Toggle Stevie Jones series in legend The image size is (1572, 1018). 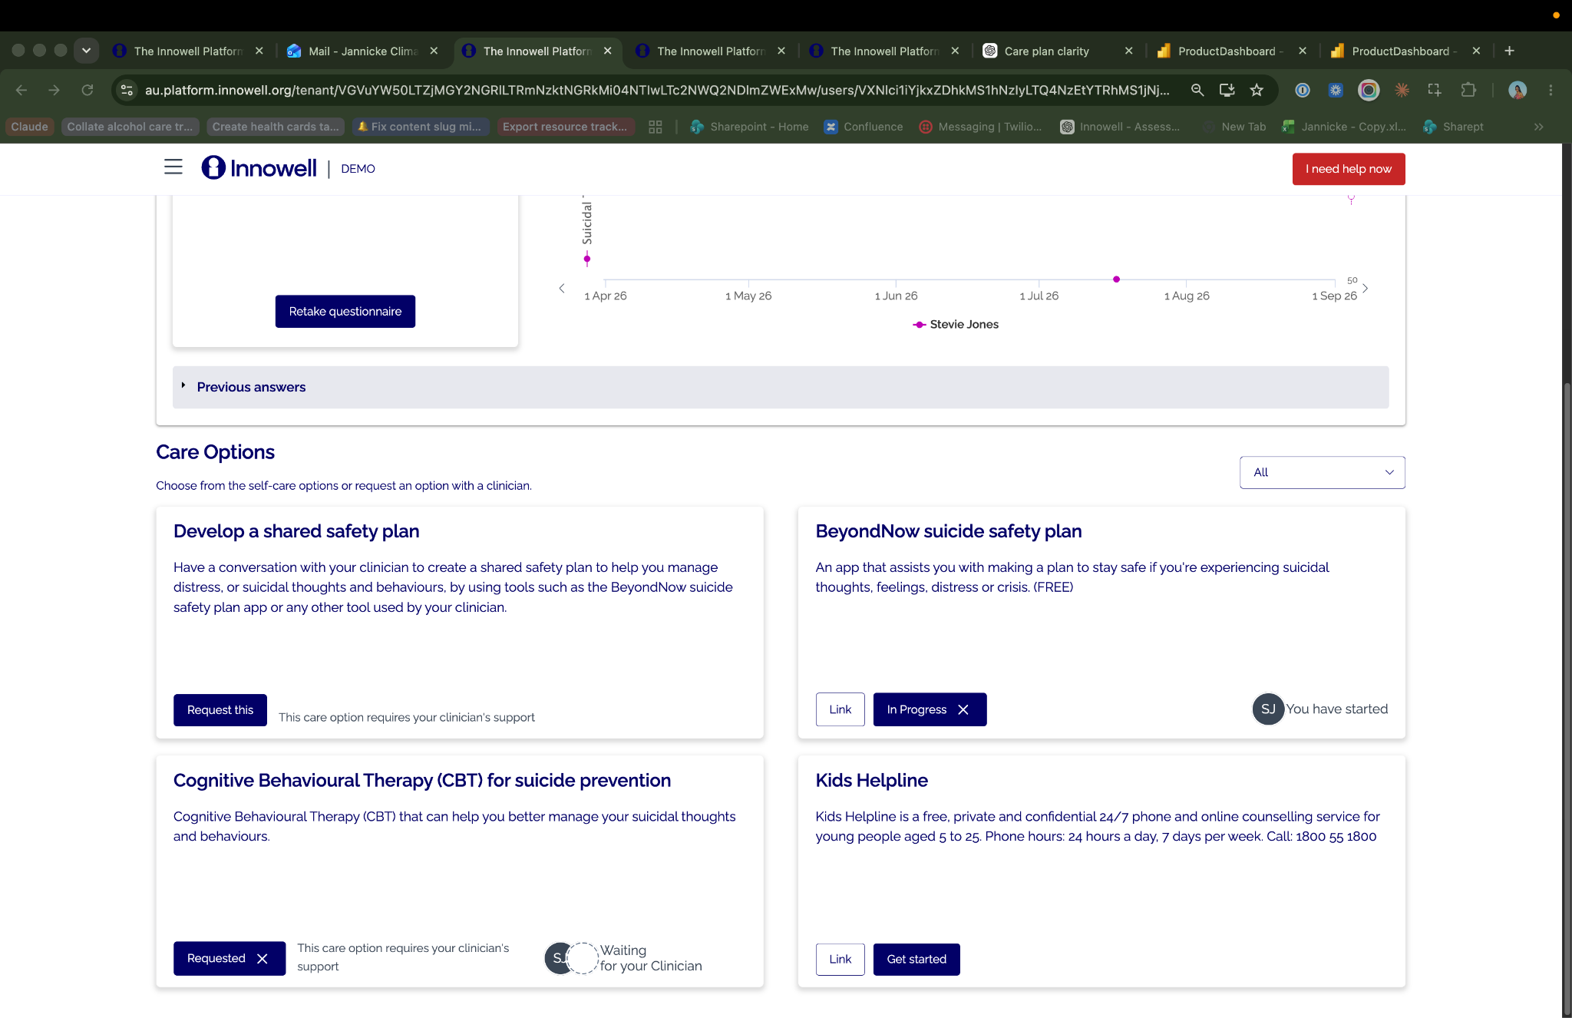click(956, 325)
